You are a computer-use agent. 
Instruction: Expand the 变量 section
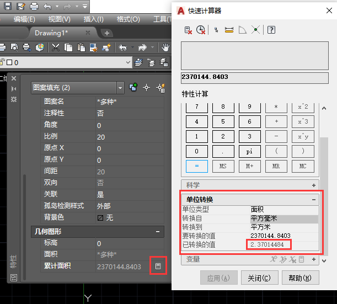click(314, 259)
